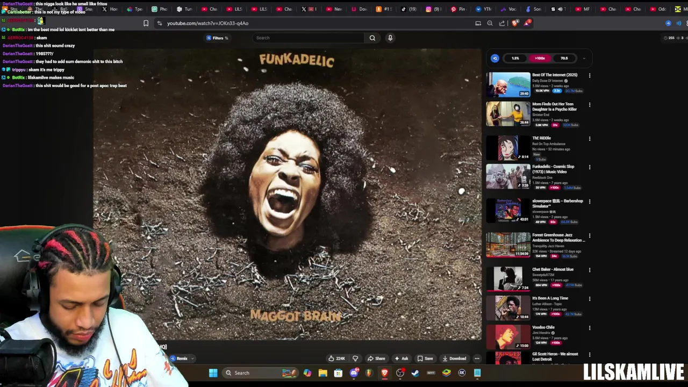Click the Windows taskbar Search box
688x387 pixels.
261,372
